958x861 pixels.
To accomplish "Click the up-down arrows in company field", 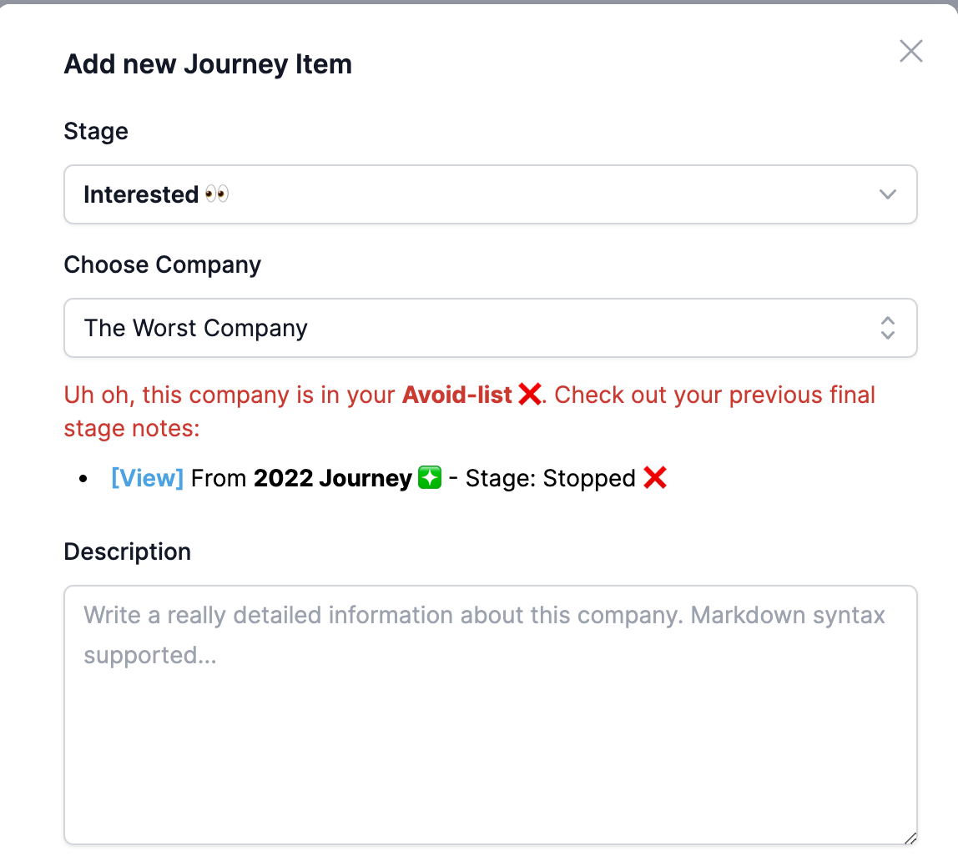I will tap(887, 328).
